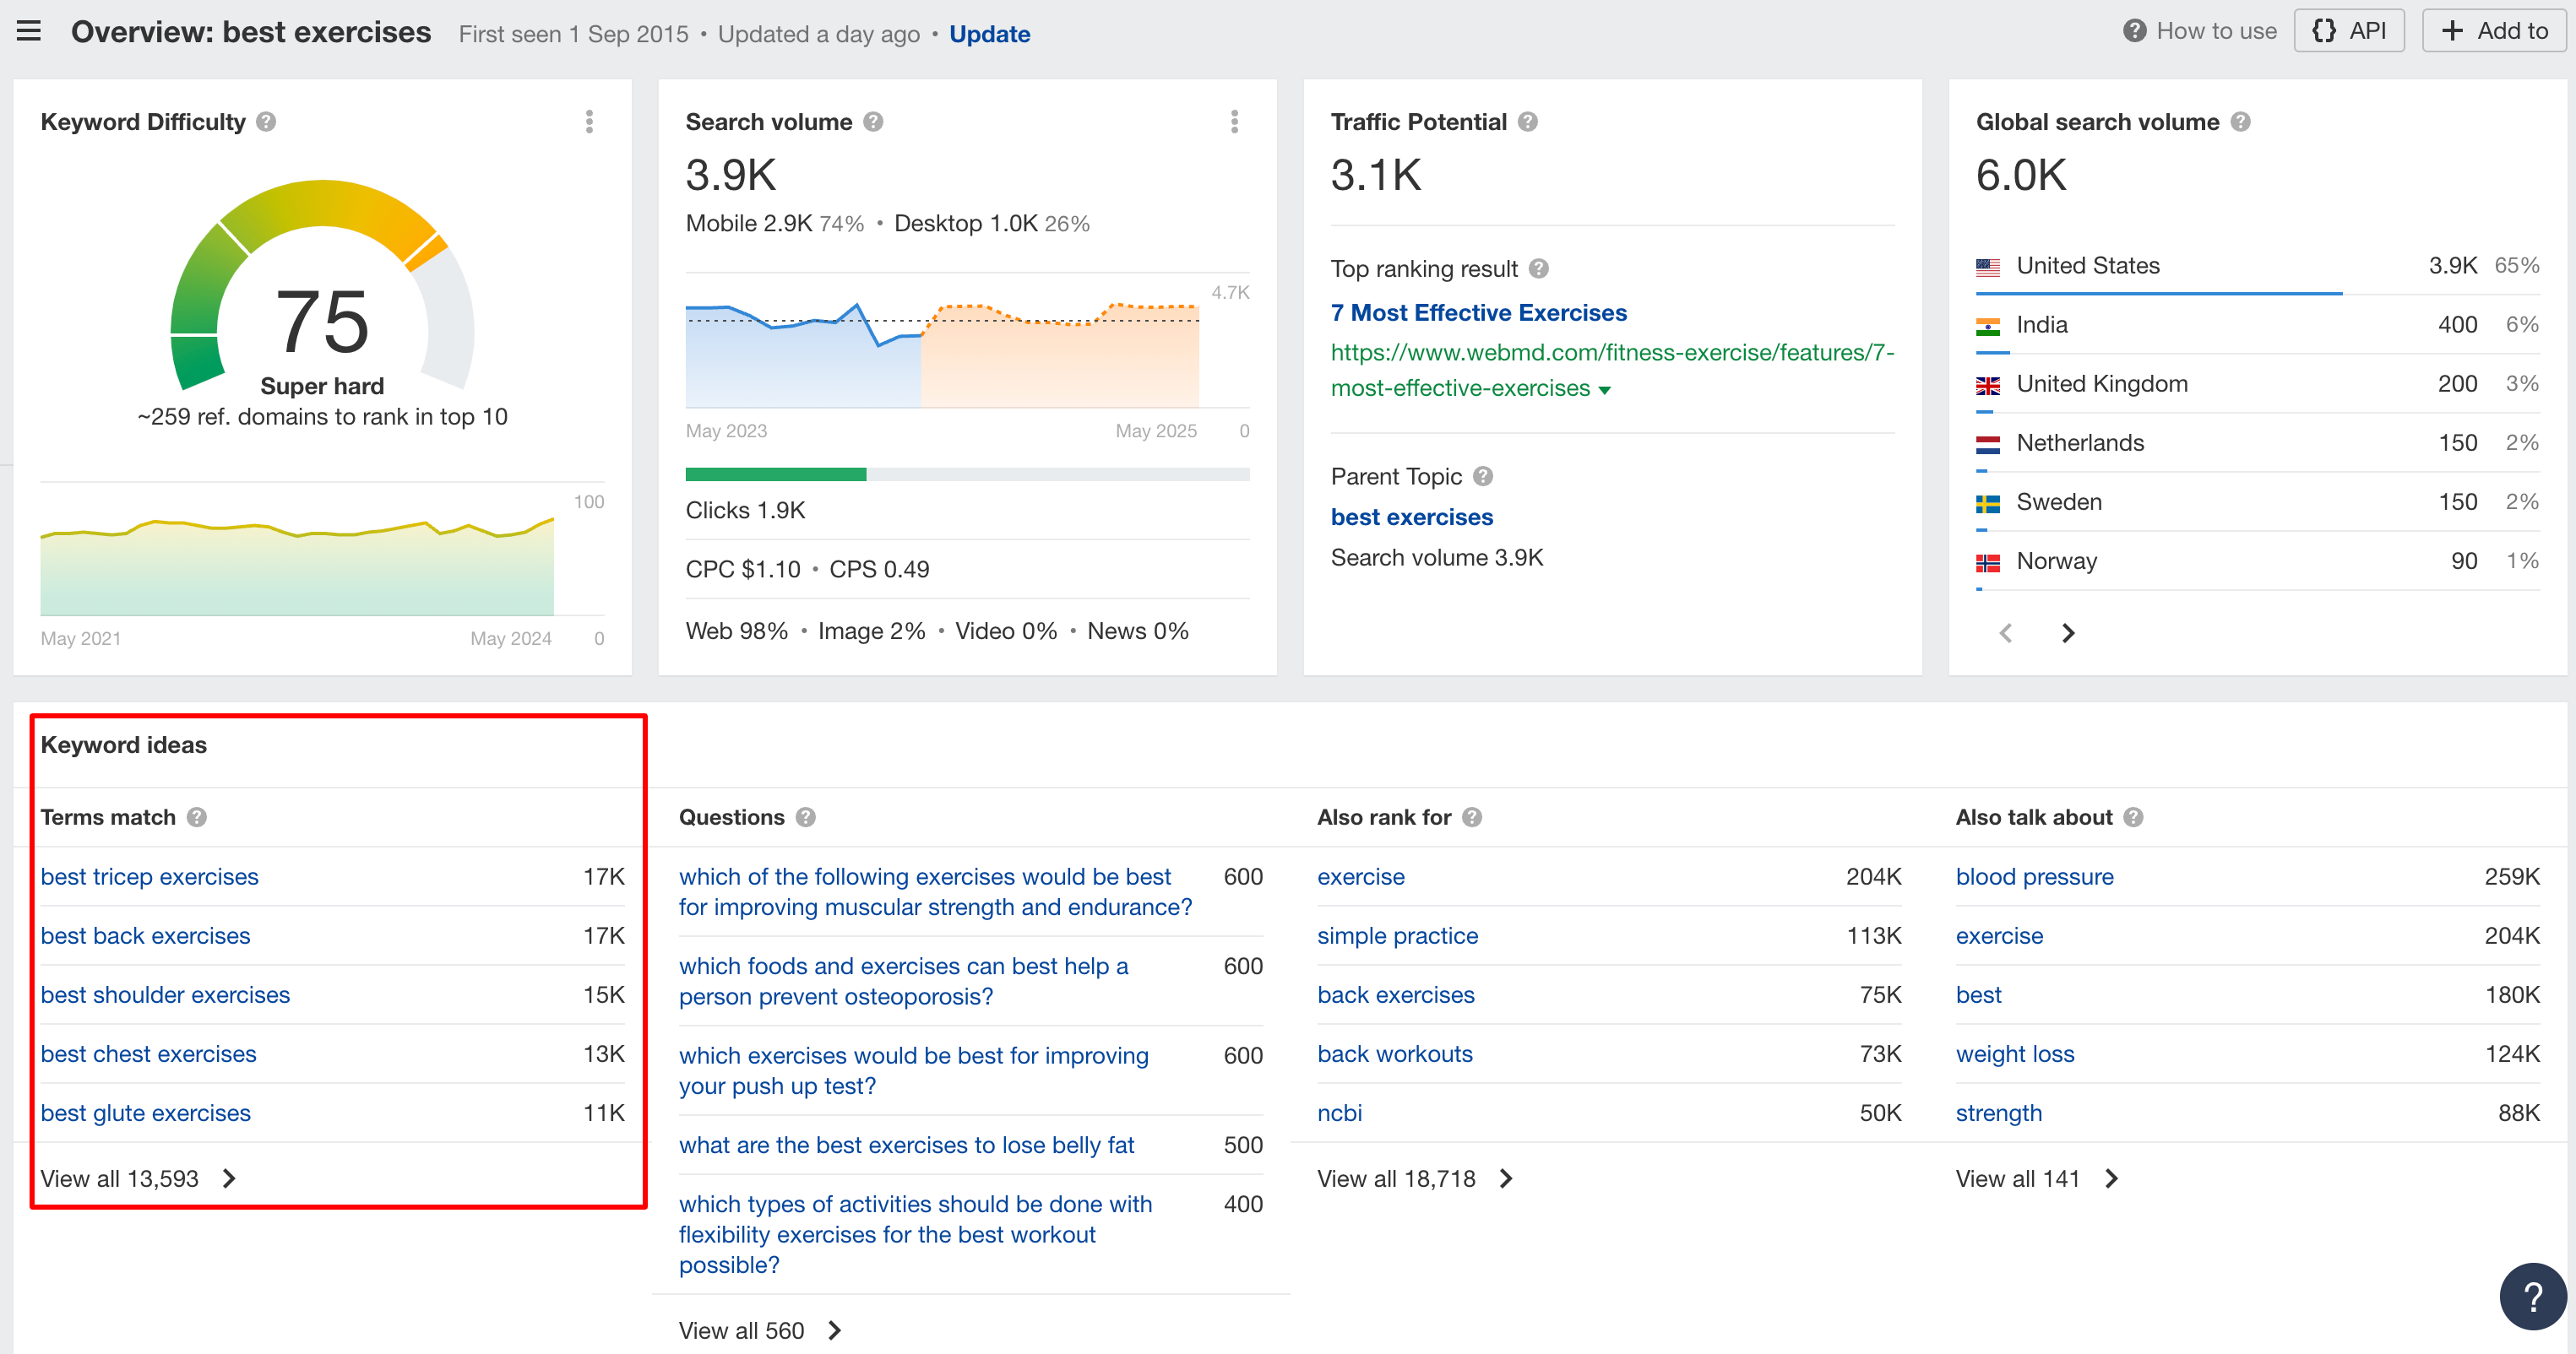Open Keyword Difficulty help tooltip icon

click(266, 122)
